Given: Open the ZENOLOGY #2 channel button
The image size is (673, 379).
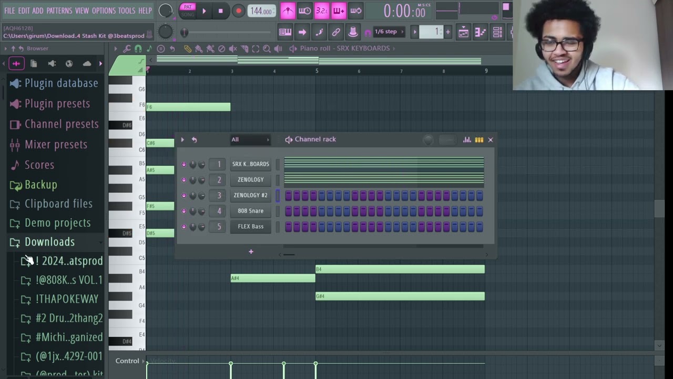Looking at the screenshot, I should click(x=251, y=195).
